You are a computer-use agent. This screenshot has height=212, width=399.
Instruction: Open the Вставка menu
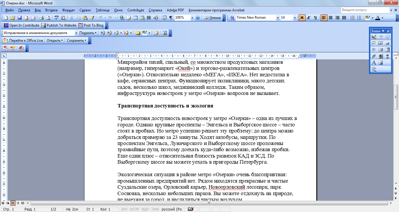51,10
